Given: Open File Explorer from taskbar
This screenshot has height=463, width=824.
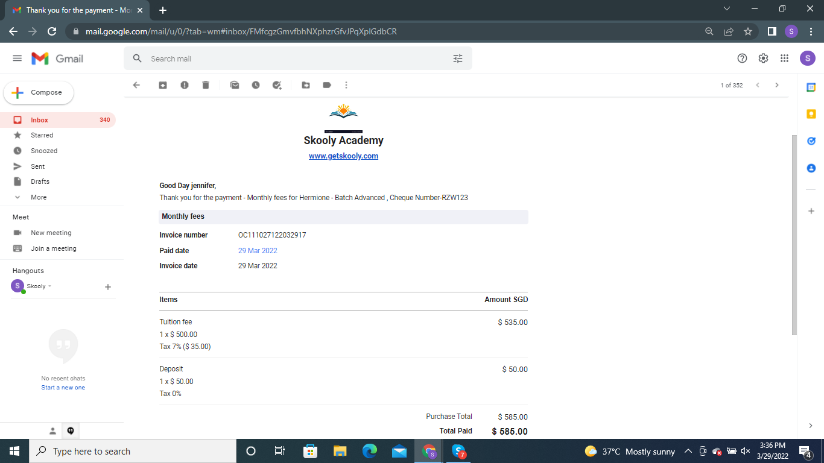Looking at the screenshot, I should coord(340,451).
